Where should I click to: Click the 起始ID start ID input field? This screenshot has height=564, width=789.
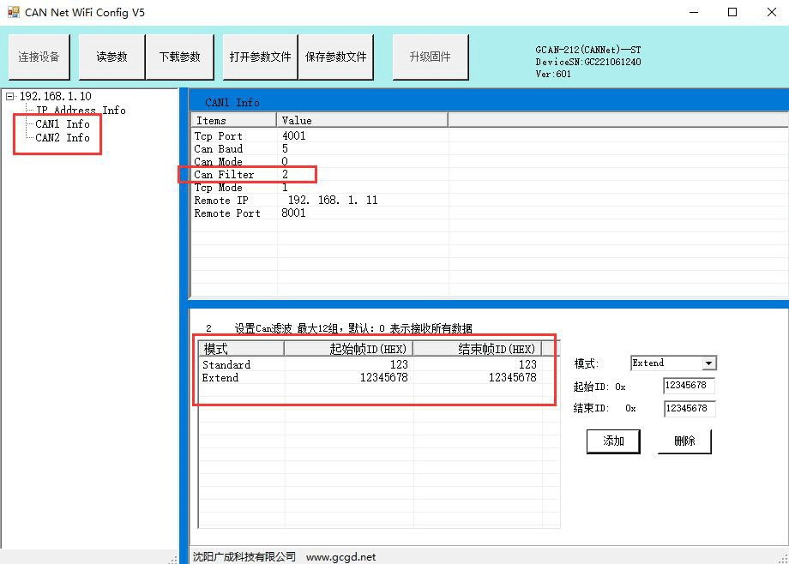(x=689, y=387)
